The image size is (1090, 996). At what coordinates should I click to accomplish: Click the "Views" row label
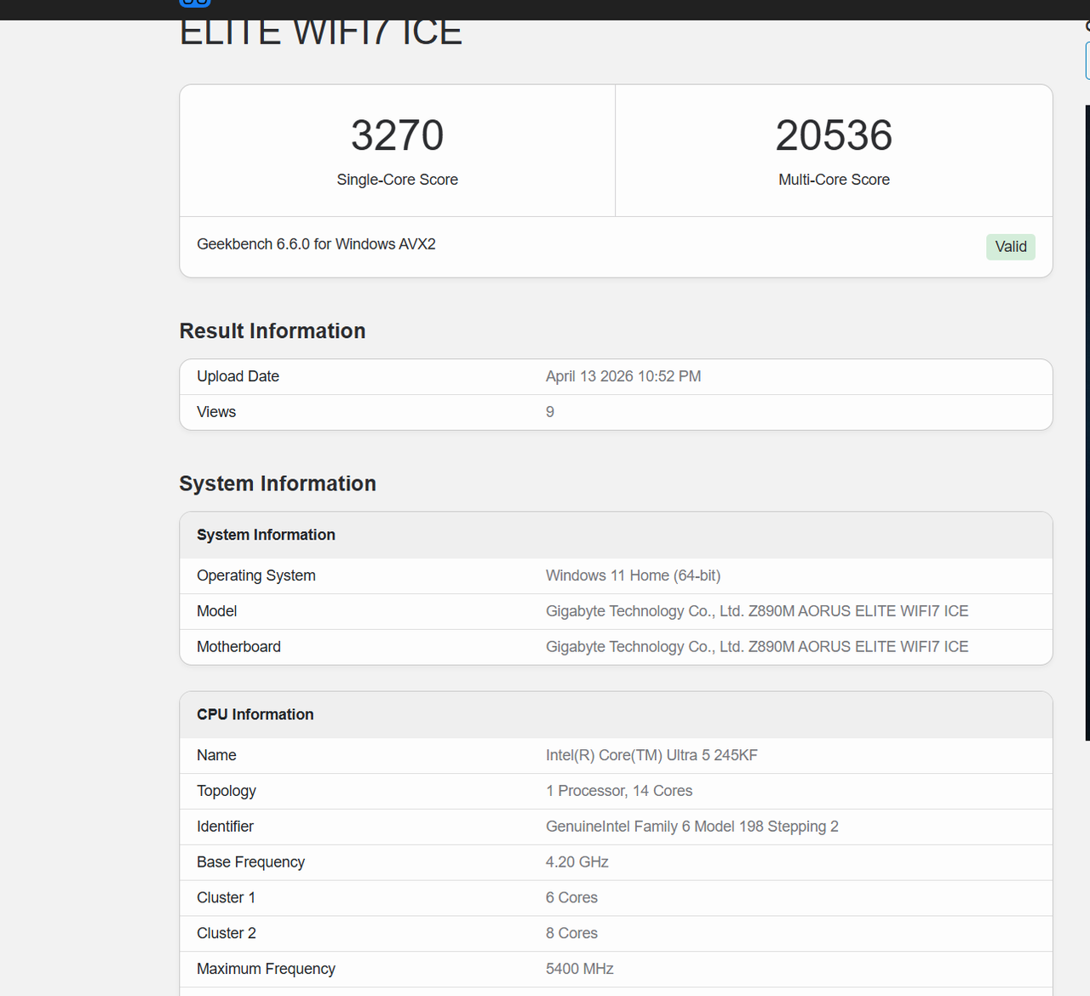(x=216, y=412)
